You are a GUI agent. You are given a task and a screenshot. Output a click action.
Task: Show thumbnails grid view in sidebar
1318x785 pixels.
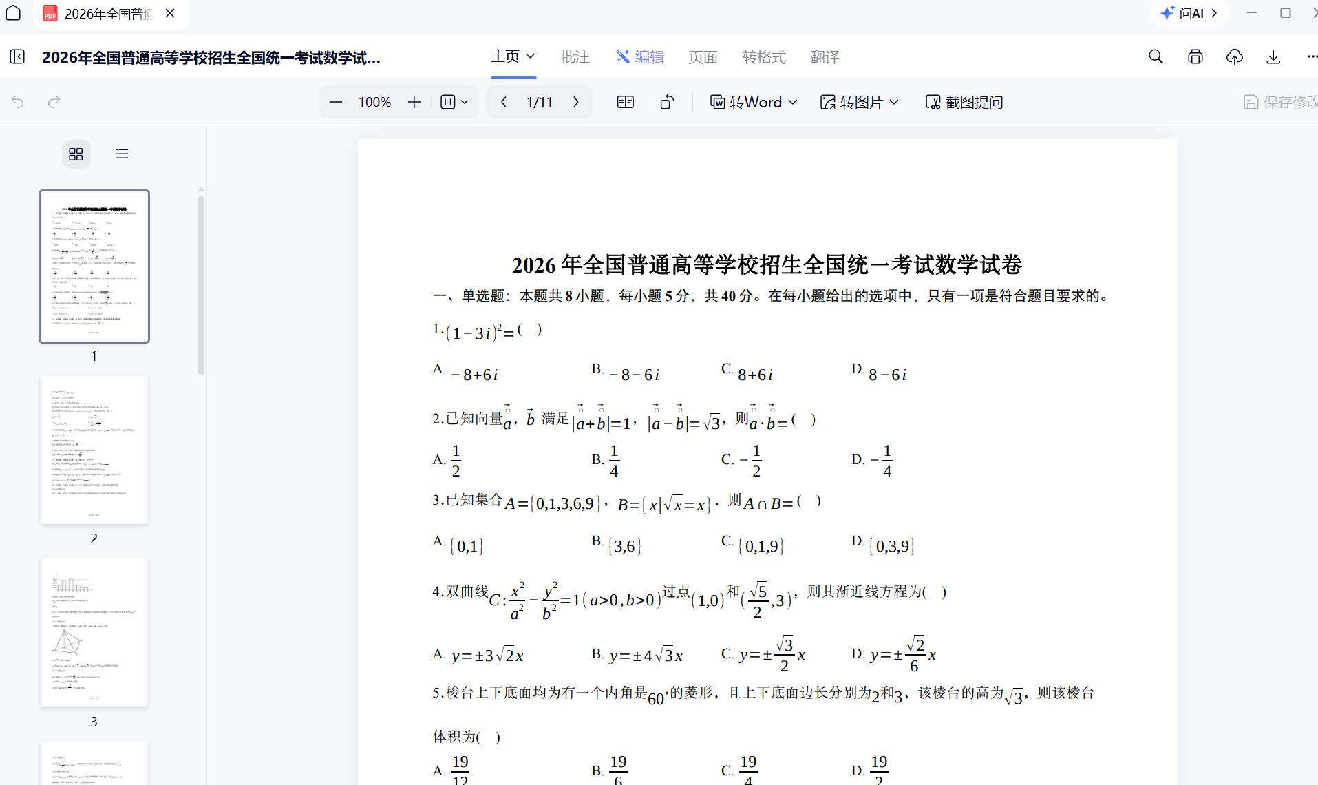[76, 154]
